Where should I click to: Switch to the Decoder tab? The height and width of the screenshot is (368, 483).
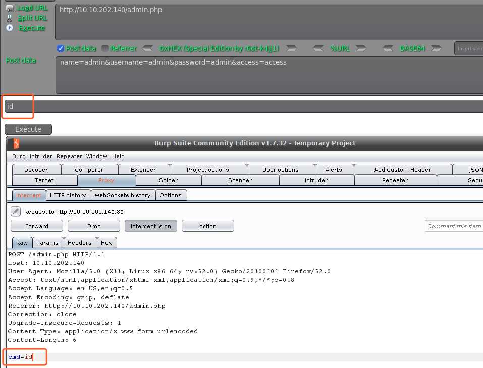(x=36, y=170)
